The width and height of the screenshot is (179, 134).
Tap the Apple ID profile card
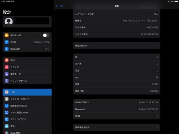tap(27, 22)
